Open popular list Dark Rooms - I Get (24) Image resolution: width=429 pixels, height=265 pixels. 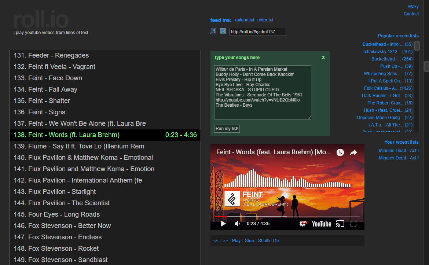pos(387,96)
